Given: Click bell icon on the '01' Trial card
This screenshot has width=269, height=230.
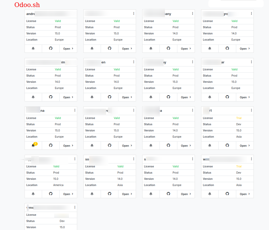Looking at the screenshot, I should pos(210,145).
